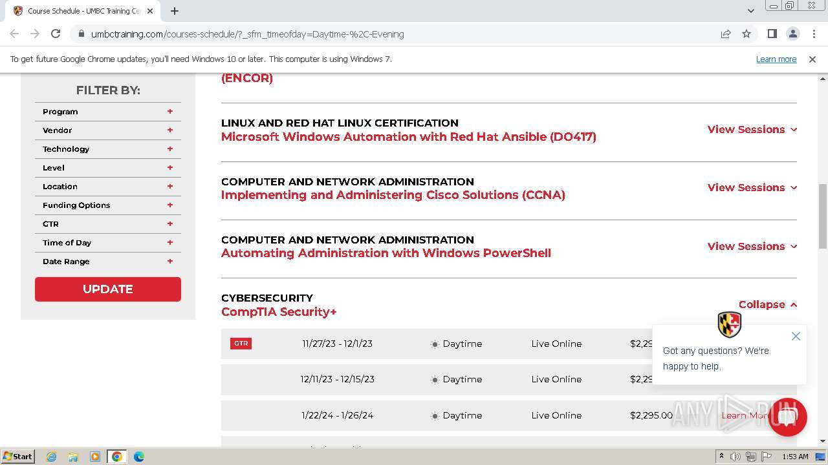Click the Daytime sun icon for 1/22/24 session

point(435,416)
